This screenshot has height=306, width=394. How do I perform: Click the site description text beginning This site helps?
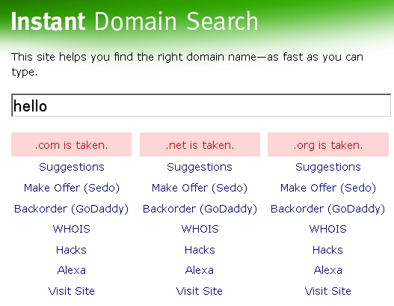[x=187, y=64]
